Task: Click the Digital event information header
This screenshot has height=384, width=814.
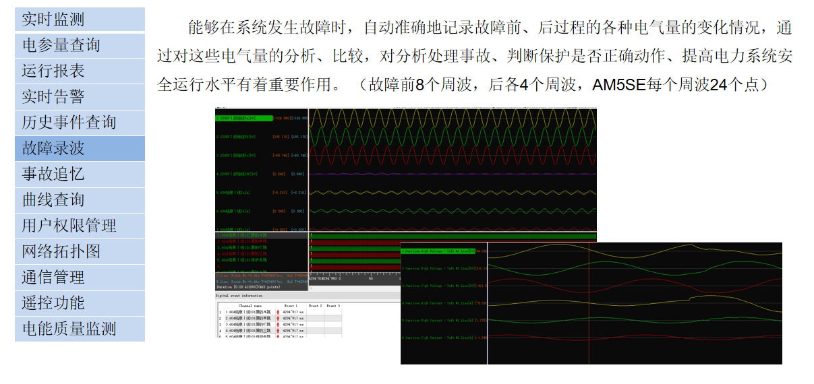Action: (239, 296)
